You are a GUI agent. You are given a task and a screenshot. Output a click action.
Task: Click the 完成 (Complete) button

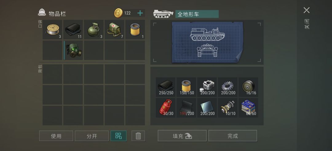233,136
